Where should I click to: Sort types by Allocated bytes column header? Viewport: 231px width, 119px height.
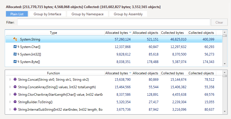coord(117,33)
